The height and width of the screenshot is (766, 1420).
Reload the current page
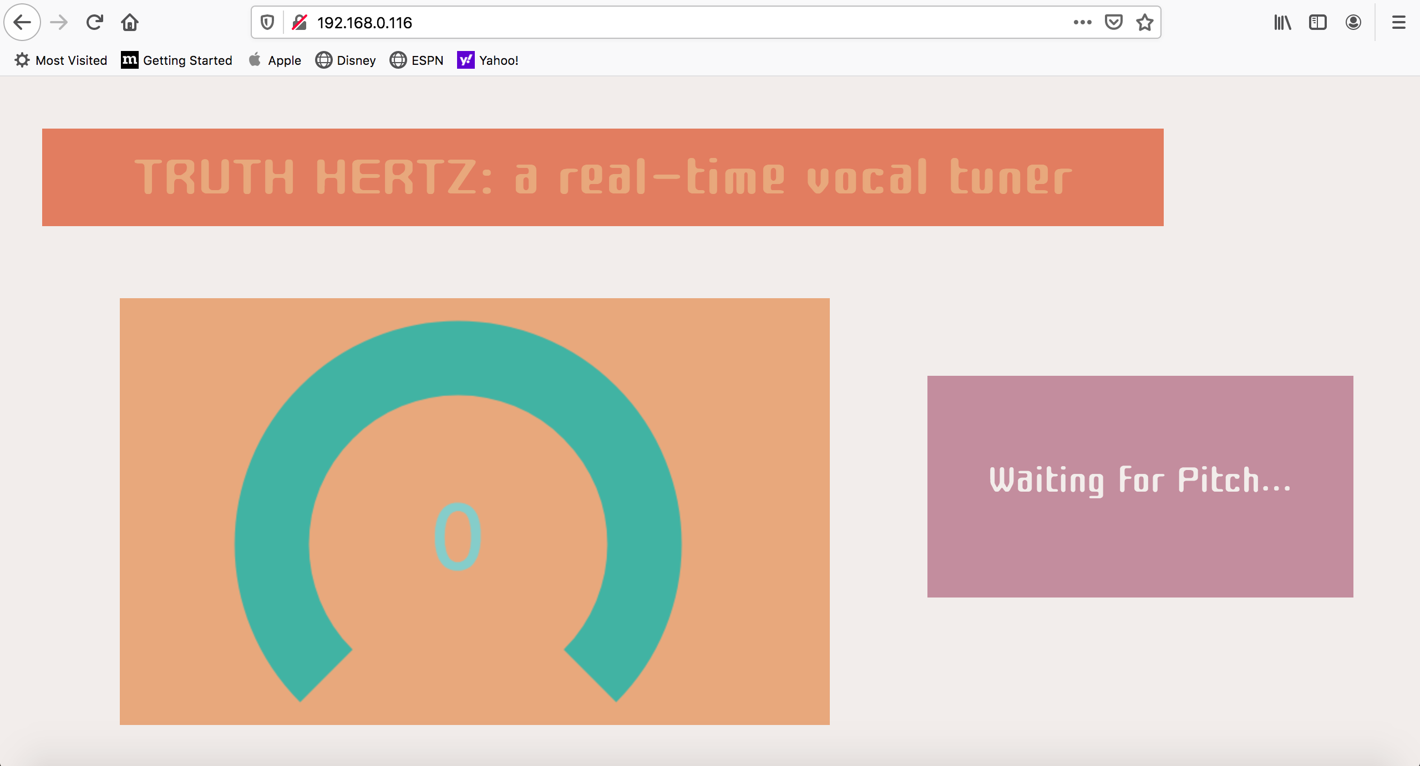pos(94,23)
